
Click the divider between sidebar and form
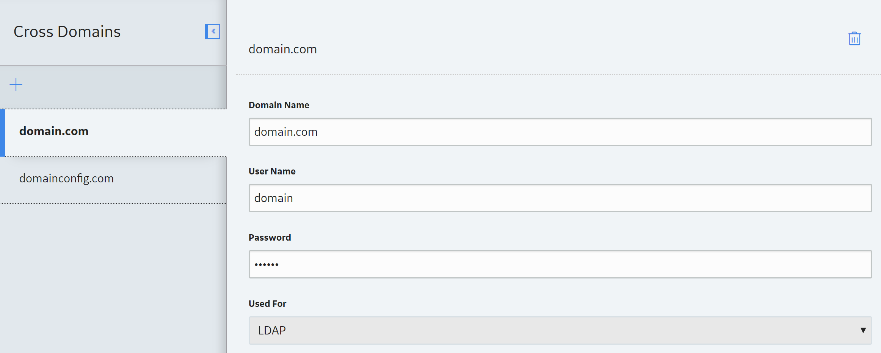click(227, 176)
